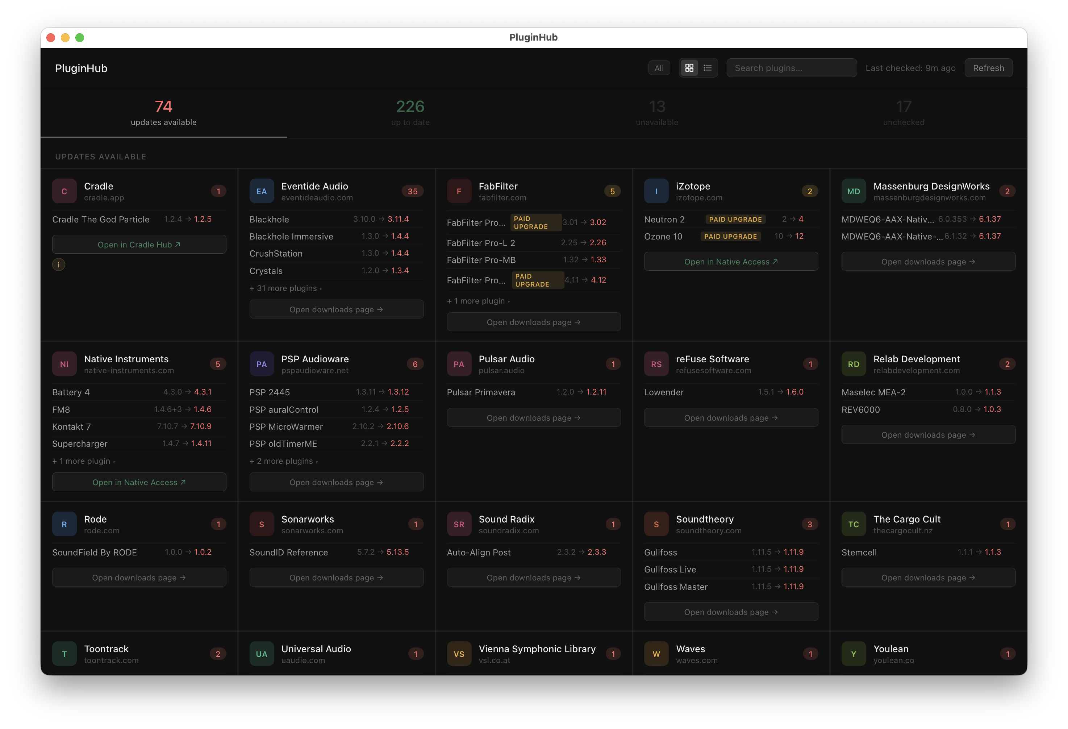Click the Toontrack vendor icon
This screenshot has height=729, width=1068.
pos(64,654)
